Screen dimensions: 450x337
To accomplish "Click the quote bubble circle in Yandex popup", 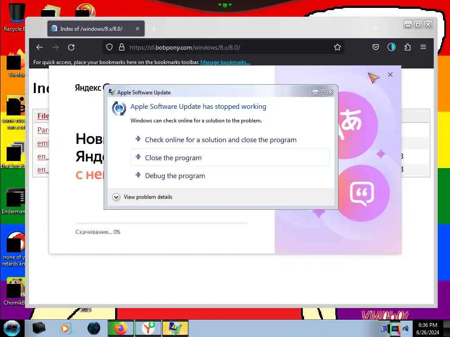I will (x=362, y=194).
